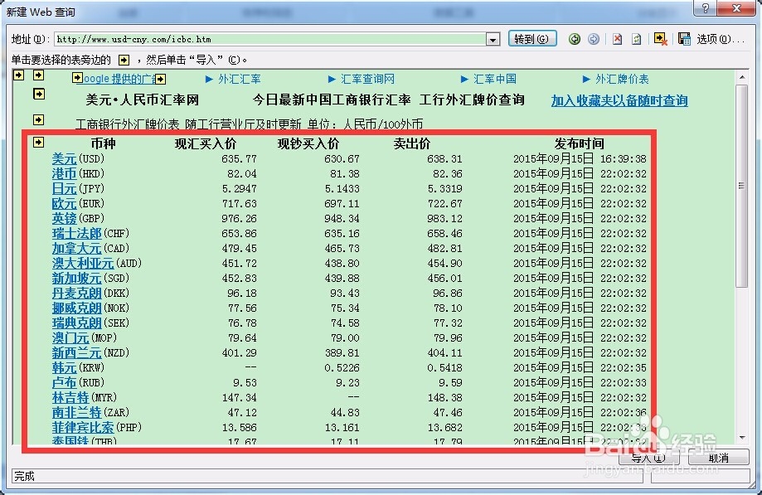This screenshot has height=495, width=762.
Task: Open the 汇率中国 navigation link
Action: [495, 79]
